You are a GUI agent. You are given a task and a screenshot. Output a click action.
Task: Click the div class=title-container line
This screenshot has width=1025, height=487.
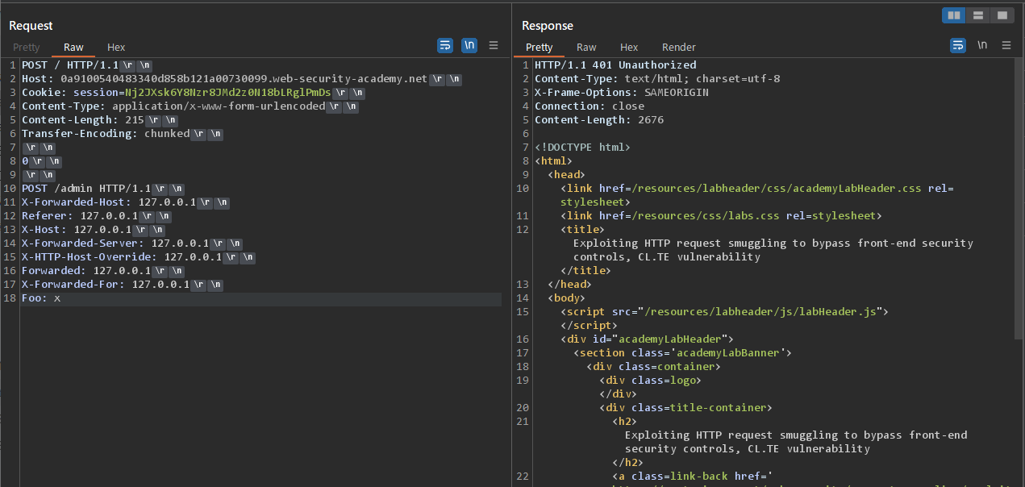pyautogui.click(x=685, y=408)
